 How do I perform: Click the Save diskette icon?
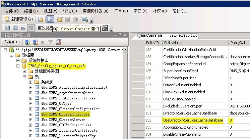68,19
